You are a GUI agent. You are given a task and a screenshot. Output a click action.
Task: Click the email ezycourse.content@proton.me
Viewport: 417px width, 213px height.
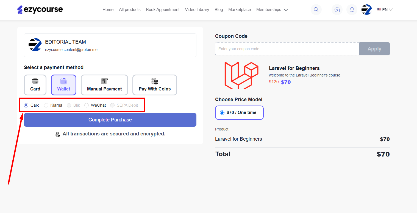click(71, 50)
